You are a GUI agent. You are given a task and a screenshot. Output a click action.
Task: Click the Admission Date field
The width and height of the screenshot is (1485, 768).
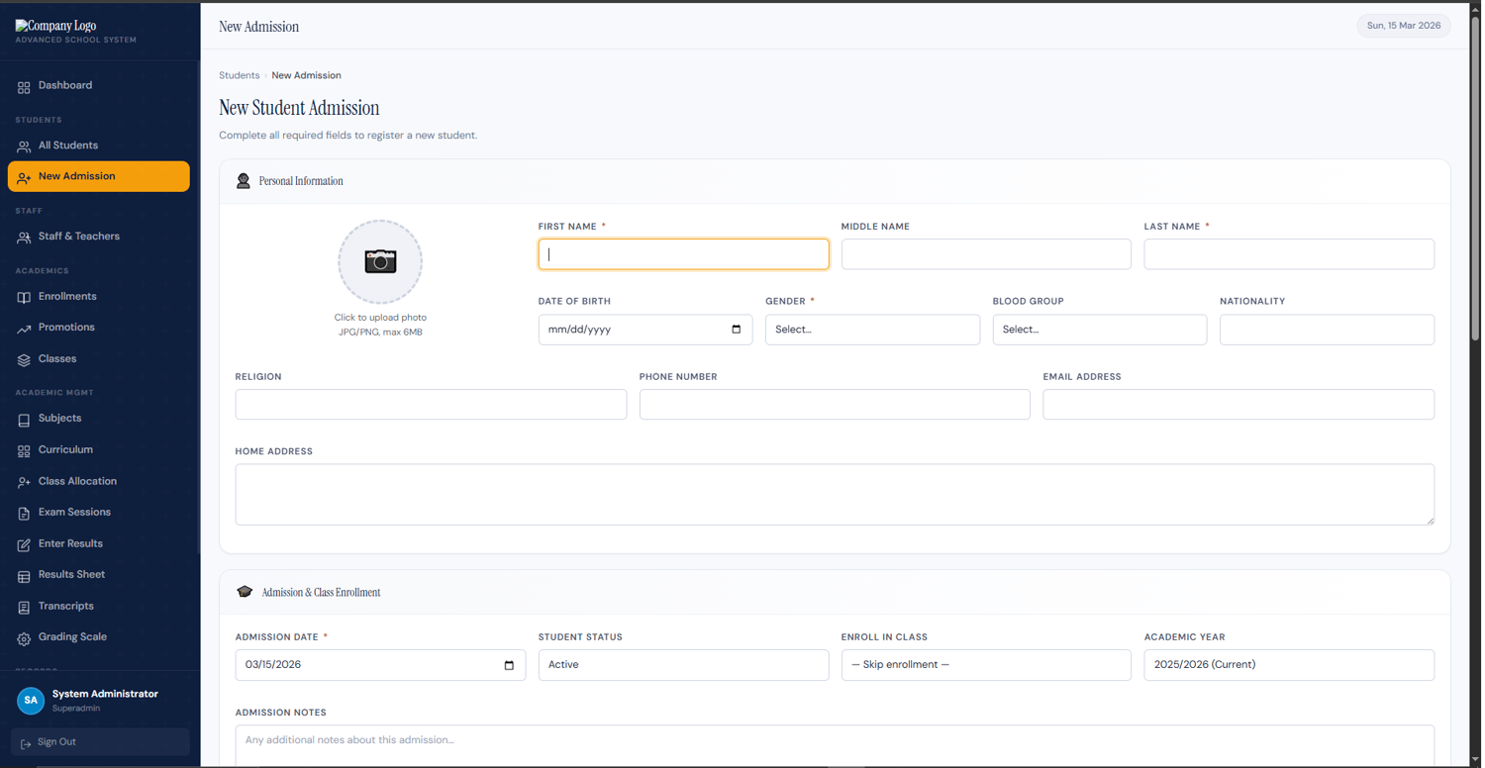pos(380,665)
